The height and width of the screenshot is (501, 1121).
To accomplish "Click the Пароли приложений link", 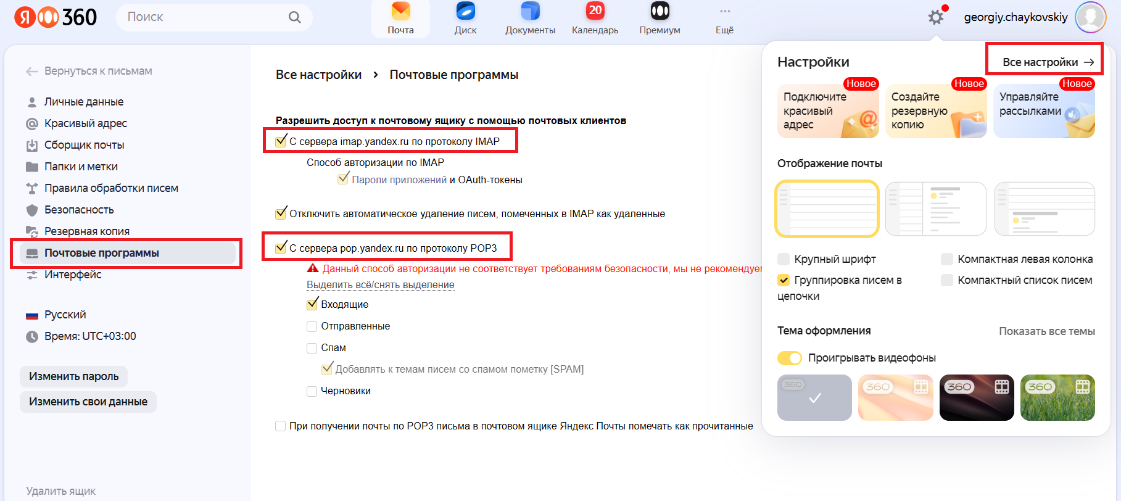I will tap(399, 180).
